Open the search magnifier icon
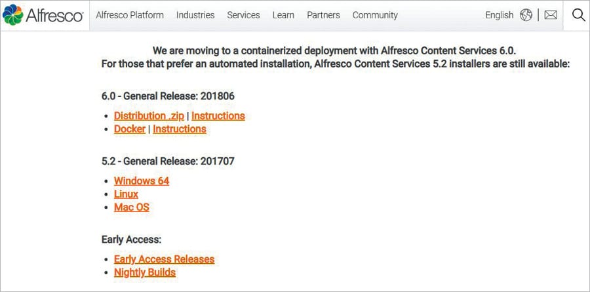Image resolution: width=590 pixels, height=292 pixels. 578,14
